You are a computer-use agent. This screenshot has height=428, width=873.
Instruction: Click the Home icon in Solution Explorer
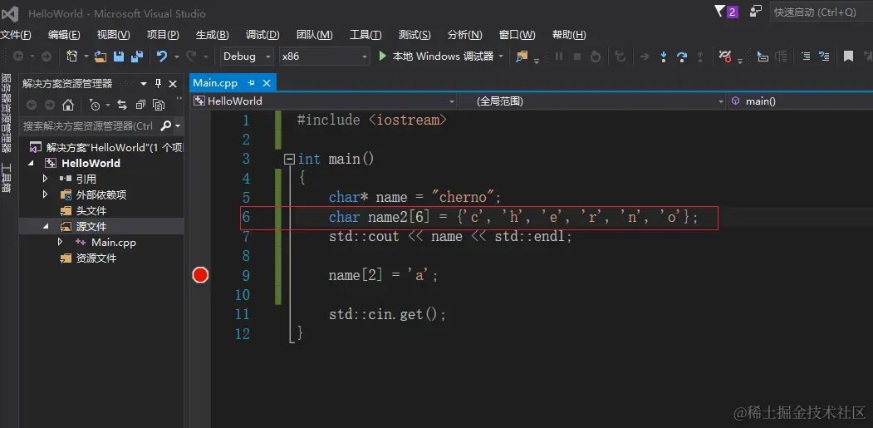click(68, 105)
